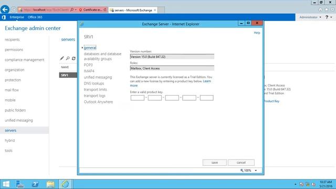Select servers in left navigation
Screen dimensions: 336x189
coord(25,130)
